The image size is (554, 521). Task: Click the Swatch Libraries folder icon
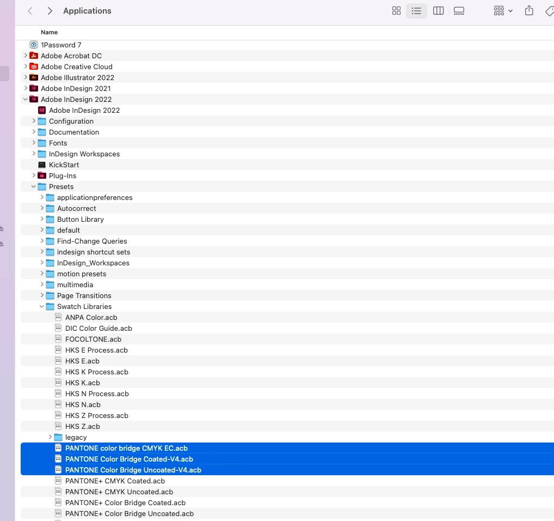click(50, 306)
